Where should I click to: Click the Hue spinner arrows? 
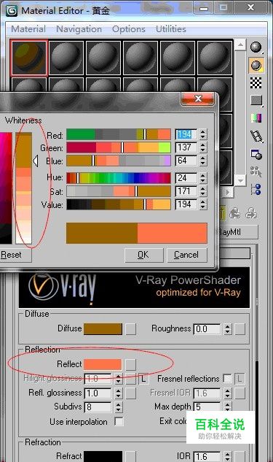[203, 178]
